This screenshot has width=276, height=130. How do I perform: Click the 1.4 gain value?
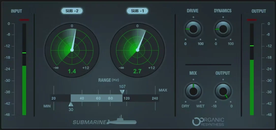72,71
